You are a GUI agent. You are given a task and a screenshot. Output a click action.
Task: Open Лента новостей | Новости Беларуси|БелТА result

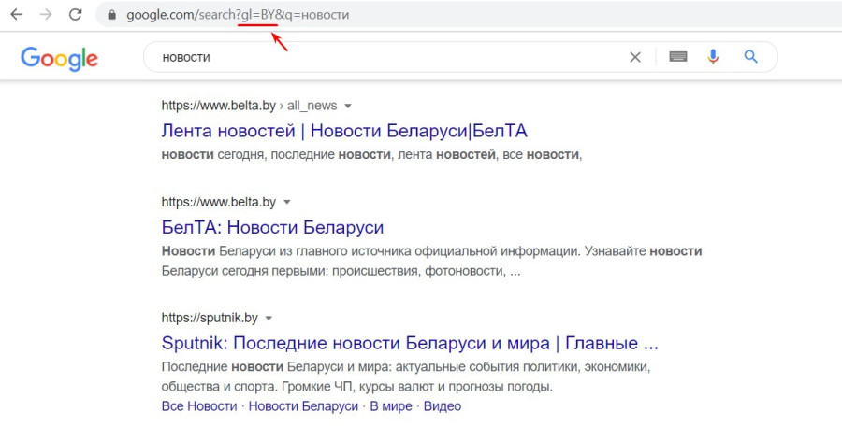pyautogui.click(x=344, y=131)
